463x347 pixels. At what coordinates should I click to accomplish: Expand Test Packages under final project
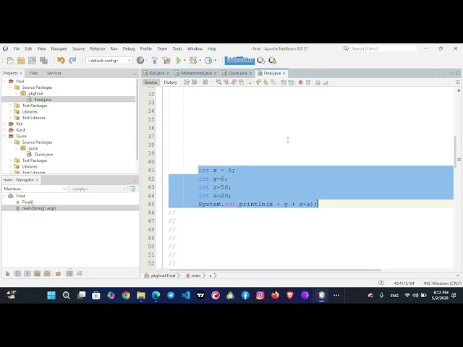pyautogui.click(x=10, y=106)
